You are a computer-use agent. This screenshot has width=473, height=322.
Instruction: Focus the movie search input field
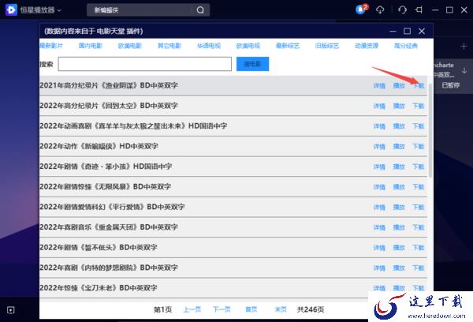point(145,64)
